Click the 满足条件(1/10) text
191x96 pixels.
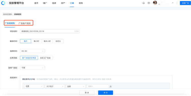(x=28, y=79)
